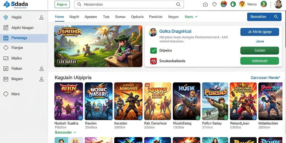Open the Garciasari Nende link arrow
This screenshot has width=286, height=143.
pos(279,78)
